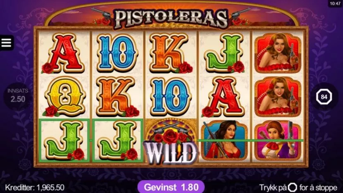
Task: Click the Kreditter balance text
Action: click(35, 188)
